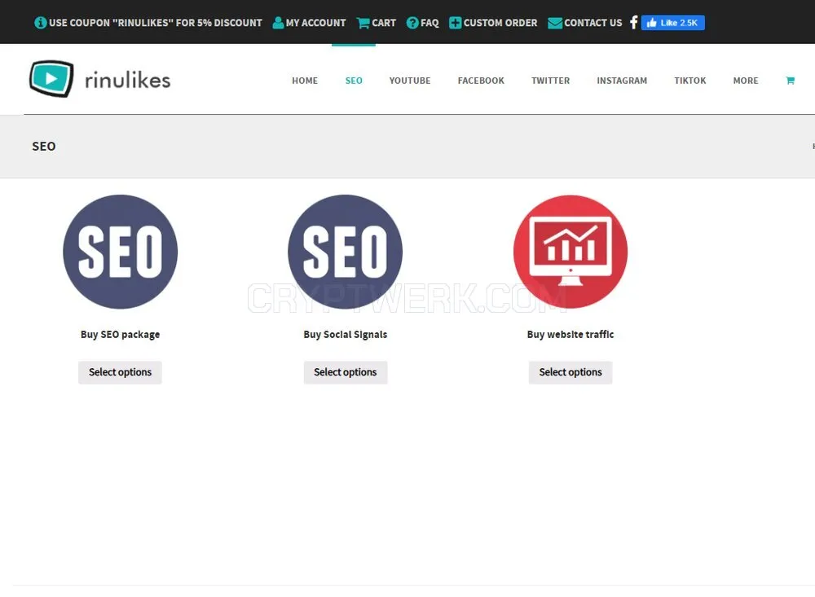
Task: Open the Facebook f icon link
Action: [x=633, y=22]
